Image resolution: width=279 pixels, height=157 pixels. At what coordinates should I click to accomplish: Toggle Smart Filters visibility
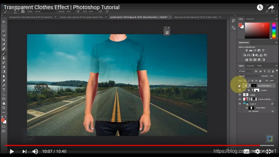(247, 108)
